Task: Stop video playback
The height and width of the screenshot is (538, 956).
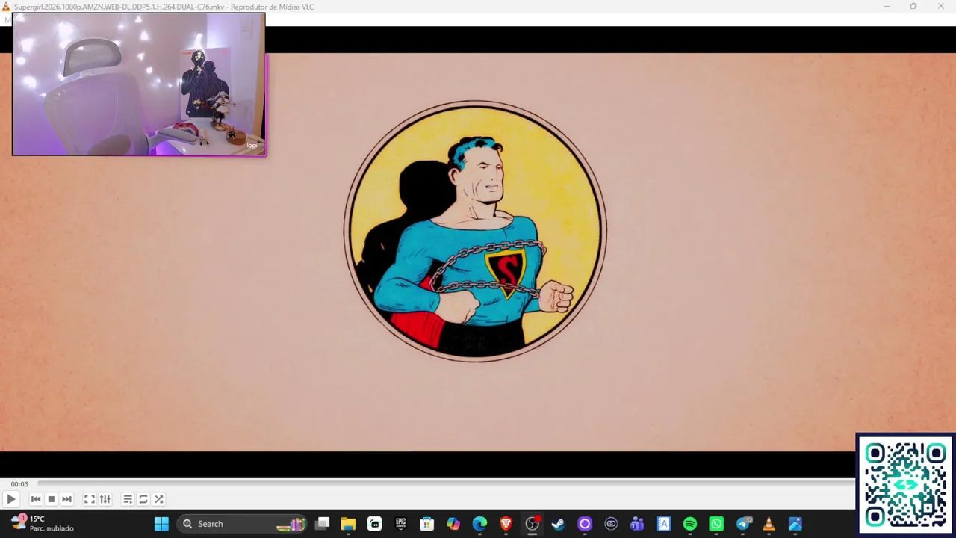Action: click(51, 499)
